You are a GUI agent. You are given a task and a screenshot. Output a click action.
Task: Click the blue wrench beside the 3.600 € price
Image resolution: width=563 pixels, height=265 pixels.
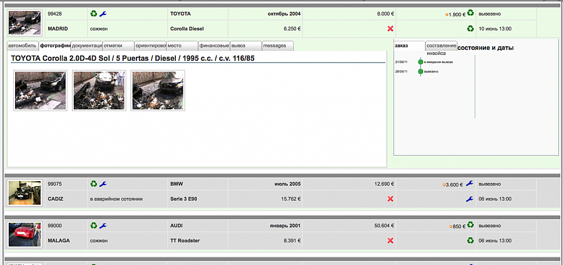tap(470, 184)
